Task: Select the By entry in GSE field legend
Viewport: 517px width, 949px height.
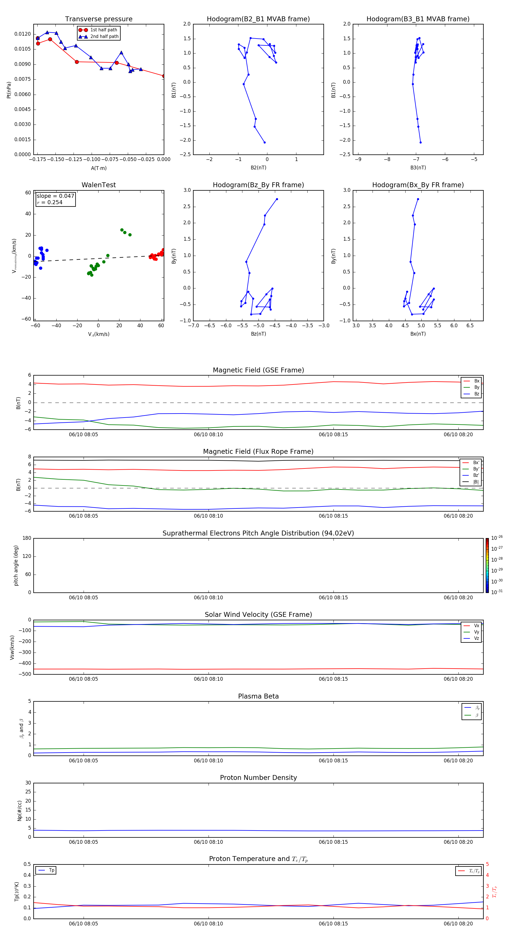Action: click(x=471, y=387)
